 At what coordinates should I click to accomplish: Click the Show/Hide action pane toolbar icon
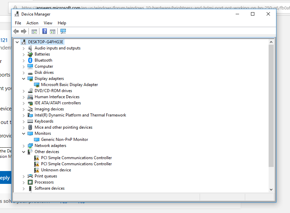pos(53,31)
